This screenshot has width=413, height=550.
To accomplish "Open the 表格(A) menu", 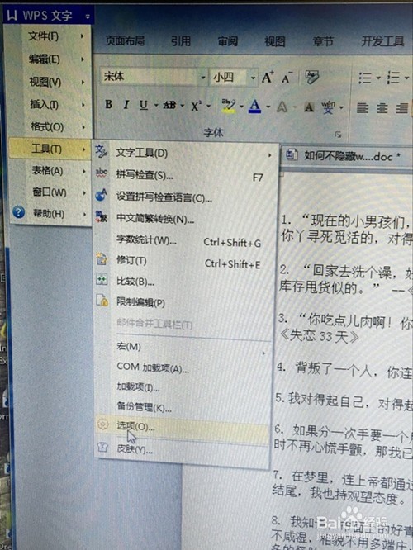I will (50, 171).
